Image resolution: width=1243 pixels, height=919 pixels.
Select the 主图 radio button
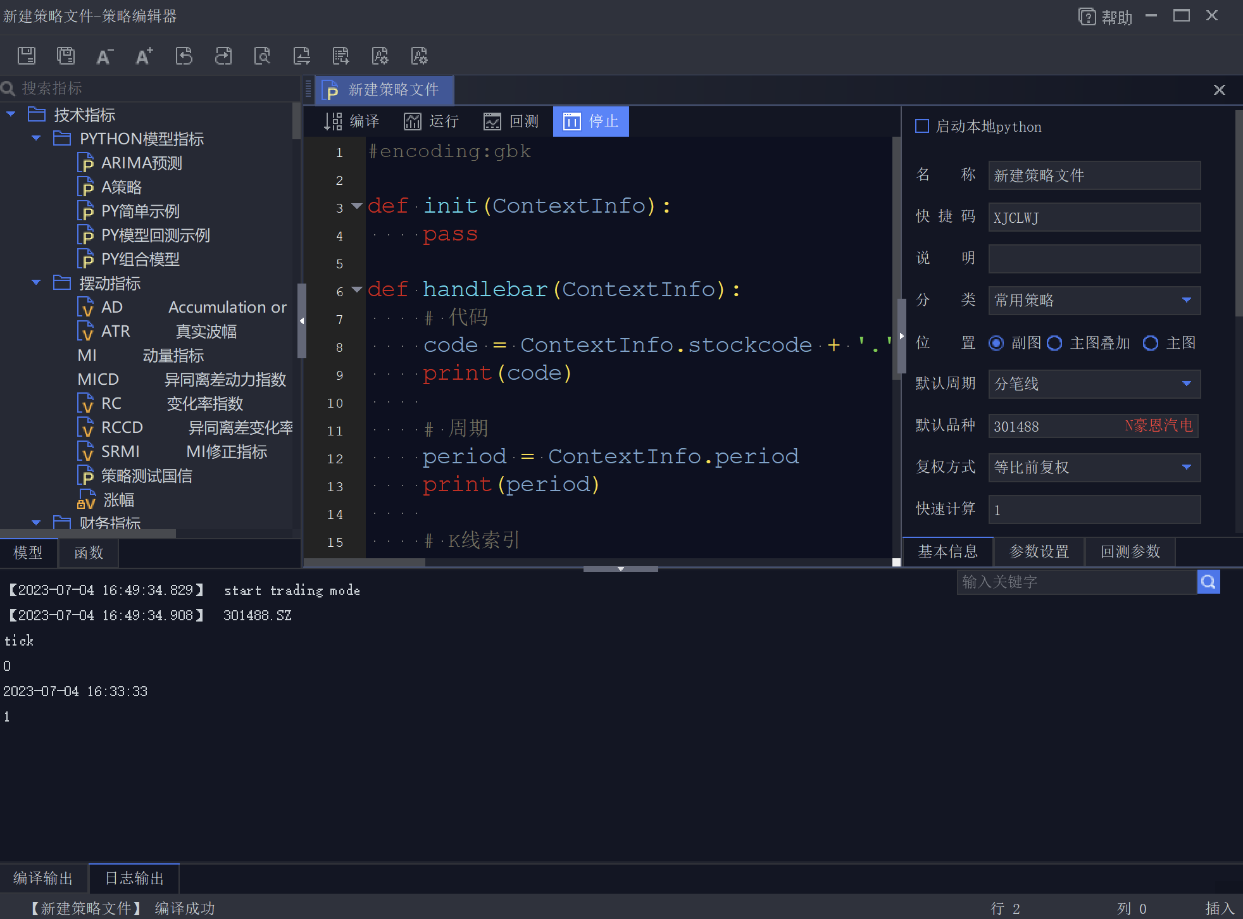[x=1151, y=343]
